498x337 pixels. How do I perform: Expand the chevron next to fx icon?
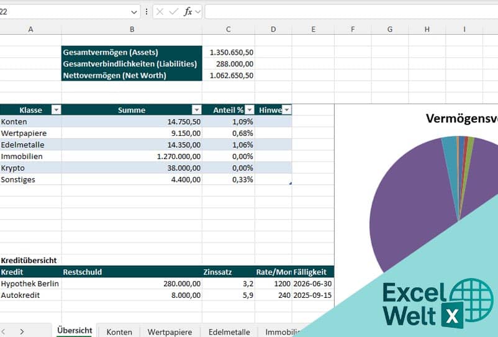coord(198,12)
